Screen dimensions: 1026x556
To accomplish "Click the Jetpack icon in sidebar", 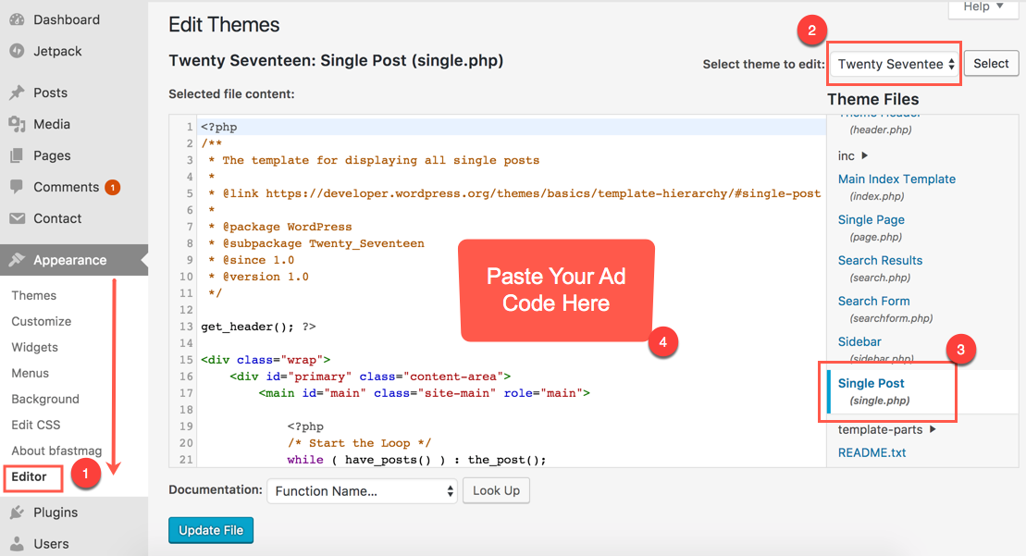I will tap(17, 52).
